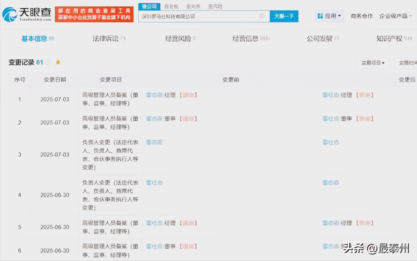Open the 变更项目 filter dropdown
417x261 pixels.
tap(373, 63)
